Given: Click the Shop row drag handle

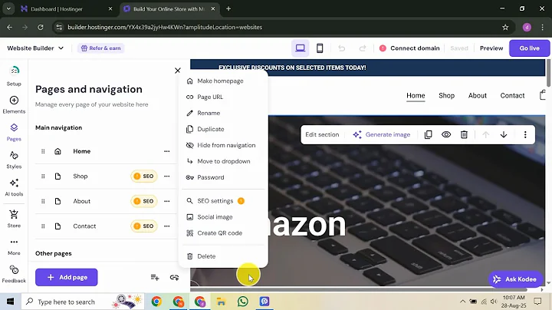Looking at the screenshot, I should click(43, 176).
